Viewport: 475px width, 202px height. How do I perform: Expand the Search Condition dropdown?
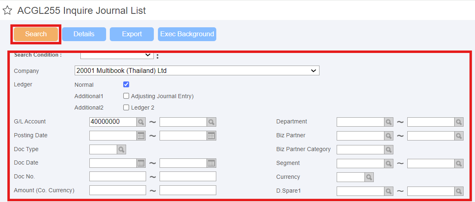click(x=117, y=55)
